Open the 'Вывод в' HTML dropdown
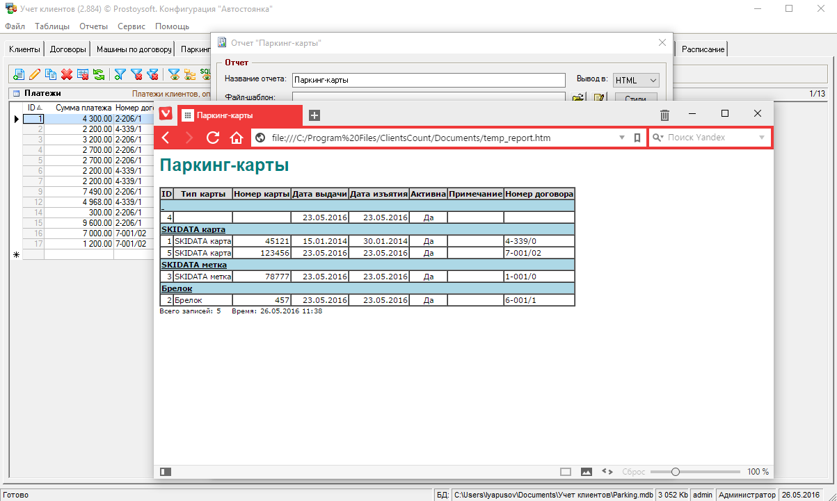The width and height of the screenshot is (837, 501). [x=636, y=80]
